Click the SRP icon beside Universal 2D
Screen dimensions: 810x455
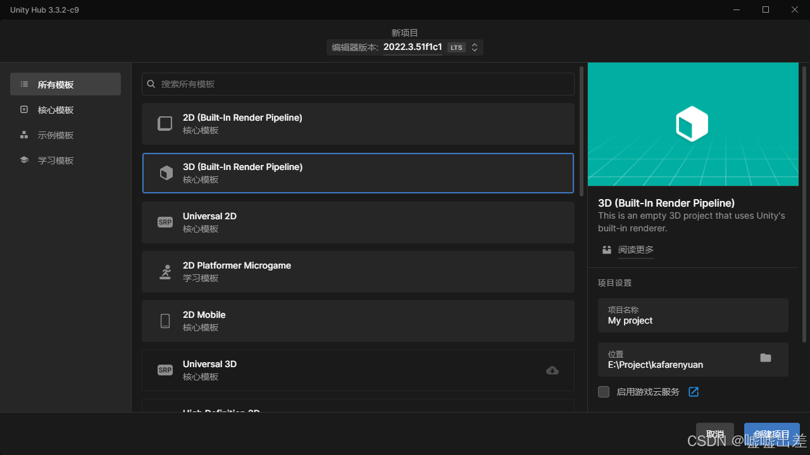pyautogui.click(x=165, y=222)
